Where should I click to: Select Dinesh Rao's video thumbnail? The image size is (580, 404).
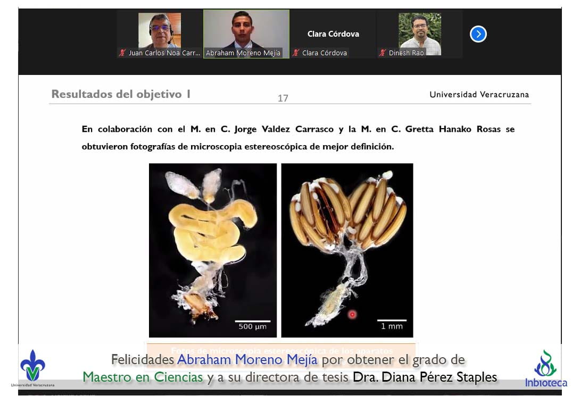[x=420, y=30]
